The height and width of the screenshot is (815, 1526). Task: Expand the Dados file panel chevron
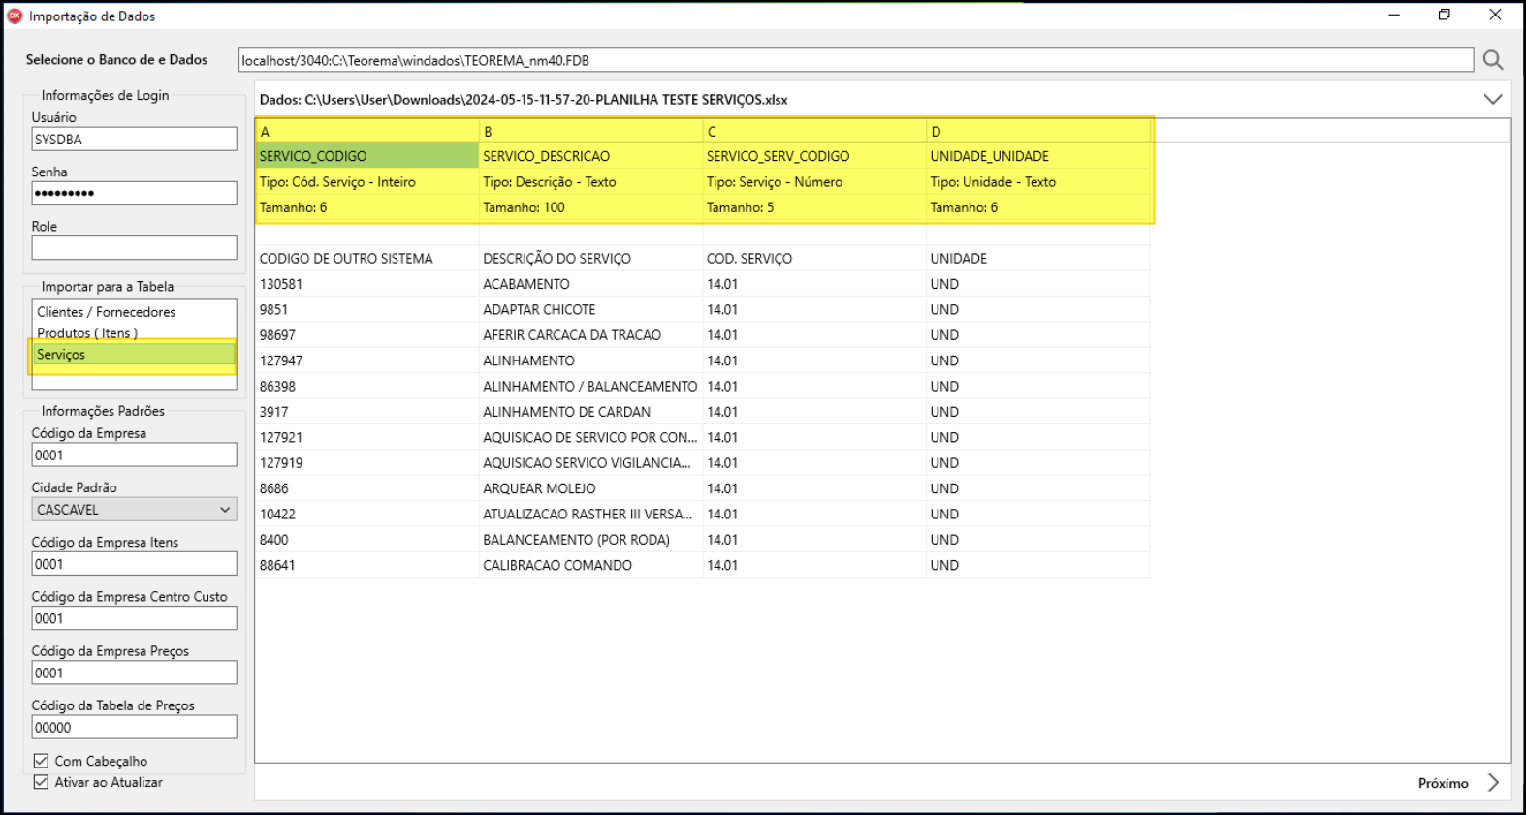tap(1493, 99)
